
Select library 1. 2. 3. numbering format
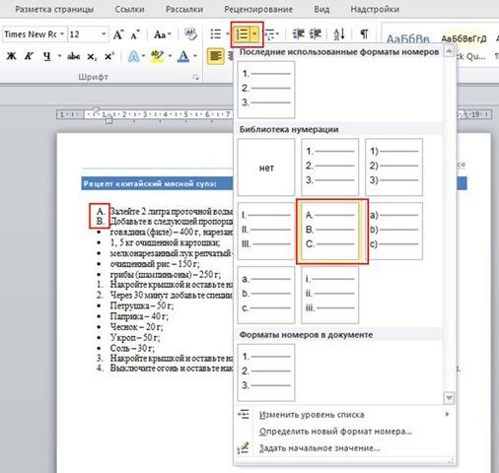[330, 167]
